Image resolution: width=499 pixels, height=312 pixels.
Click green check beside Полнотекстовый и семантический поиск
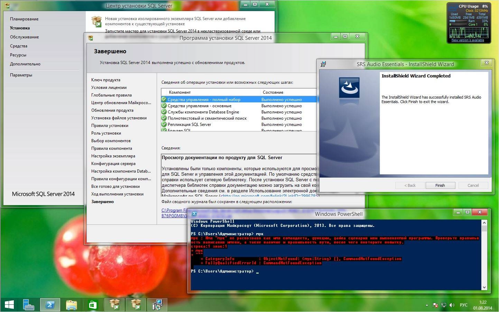pyautogui.click(x=164, y=118)
